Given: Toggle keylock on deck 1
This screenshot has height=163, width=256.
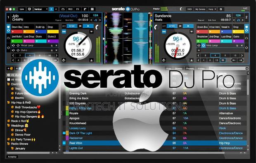Looking at the screenshot, I should 64,31.
